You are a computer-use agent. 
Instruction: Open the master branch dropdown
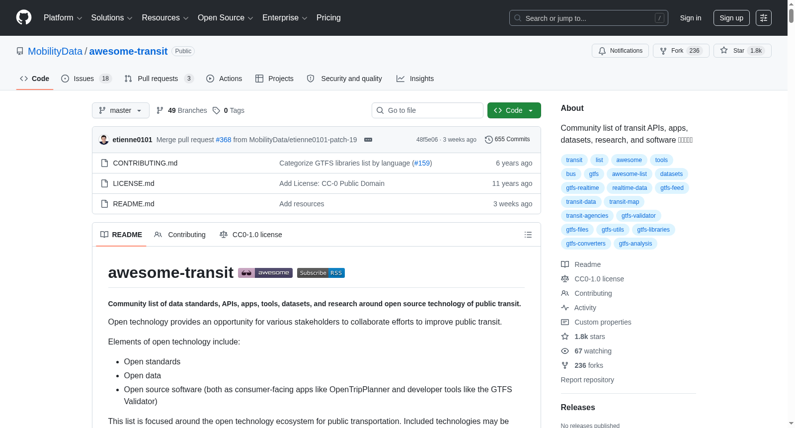coord(121,110)
